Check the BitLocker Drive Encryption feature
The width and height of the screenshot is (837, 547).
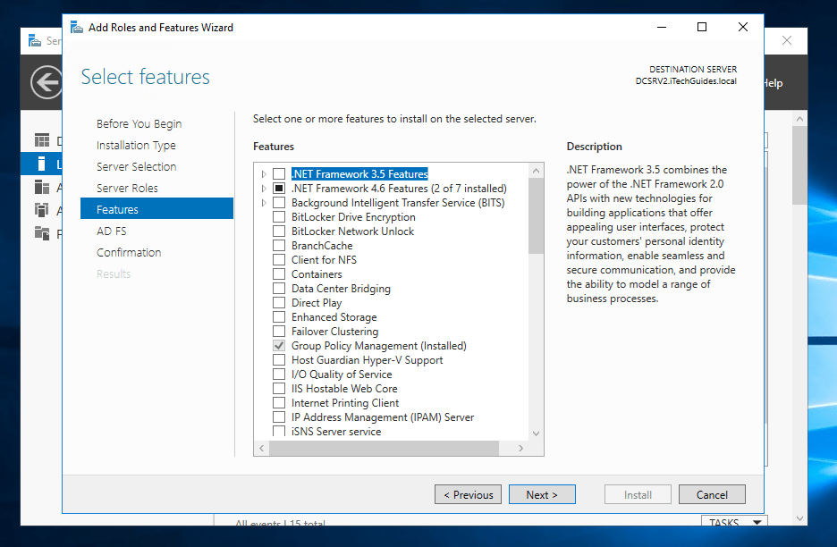pos(279,216)
